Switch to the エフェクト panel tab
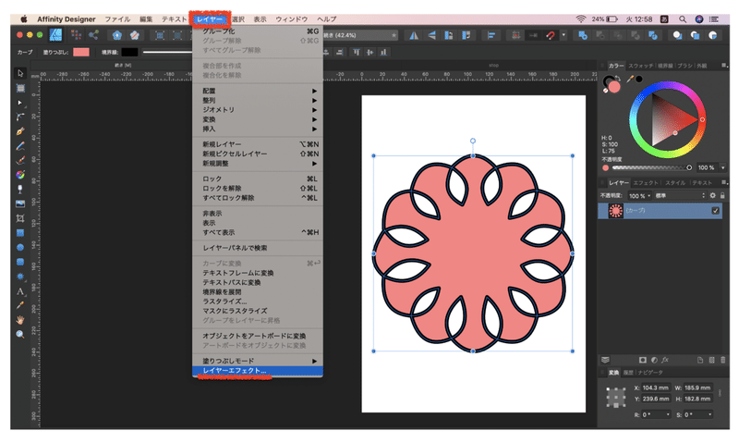The width and height of the screenshot is (739, 443). point(646,182)
